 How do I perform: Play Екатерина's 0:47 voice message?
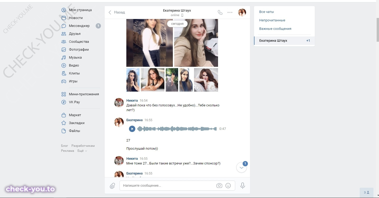pos(132,129)
